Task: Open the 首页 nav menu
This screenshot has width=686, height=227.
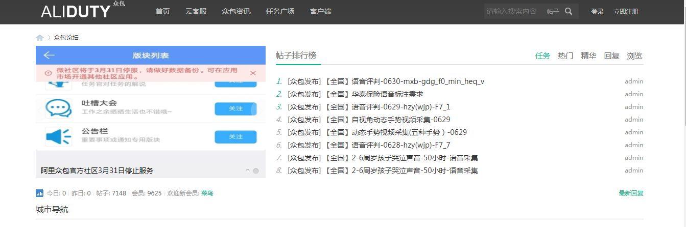Action: pyautogui.click(x=162, y=11)
